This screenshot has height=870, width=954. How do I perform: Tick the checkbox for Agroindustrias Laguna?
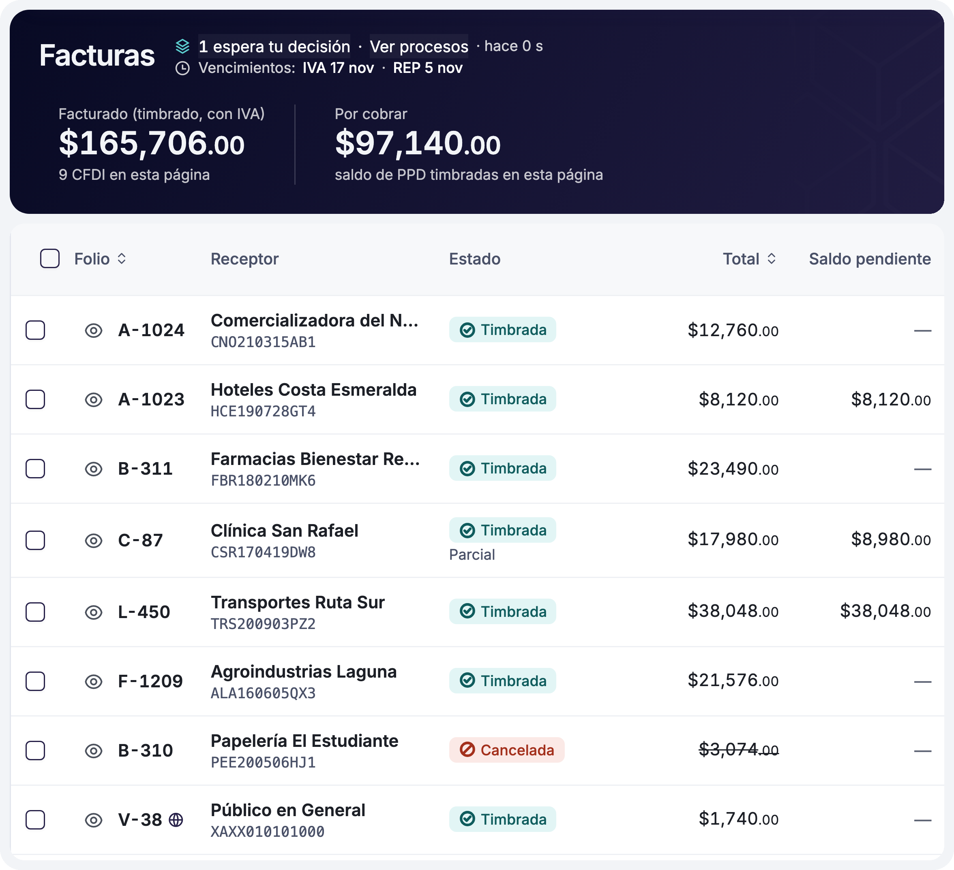(x=36, y=681)
